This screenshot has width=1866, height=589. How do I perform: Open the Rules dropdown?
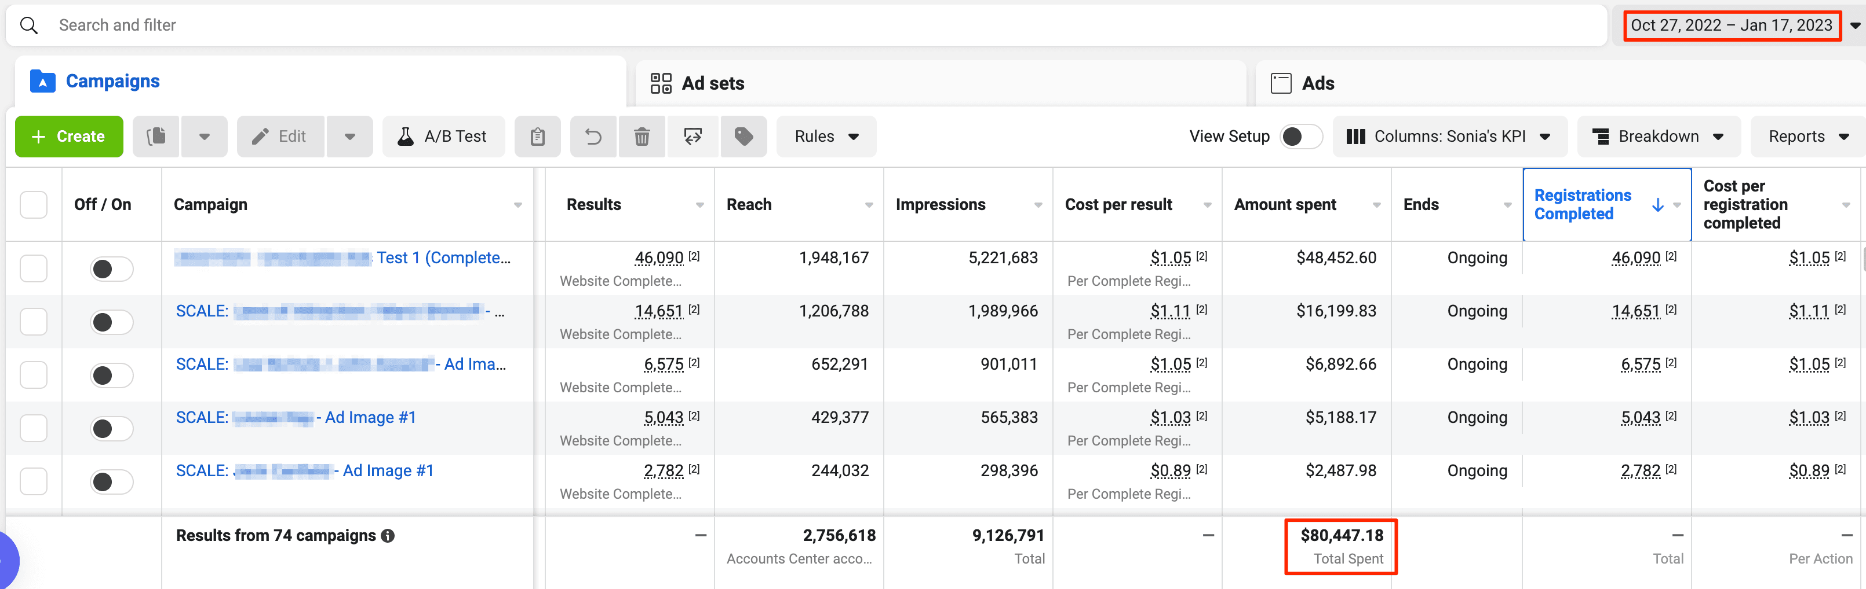pyautogui.click(x=826, y=136)
